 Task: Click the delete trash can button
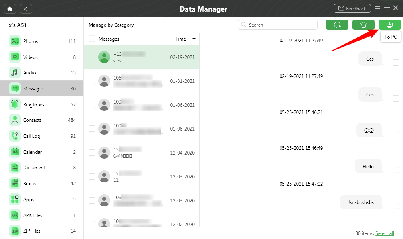(363, 25)
